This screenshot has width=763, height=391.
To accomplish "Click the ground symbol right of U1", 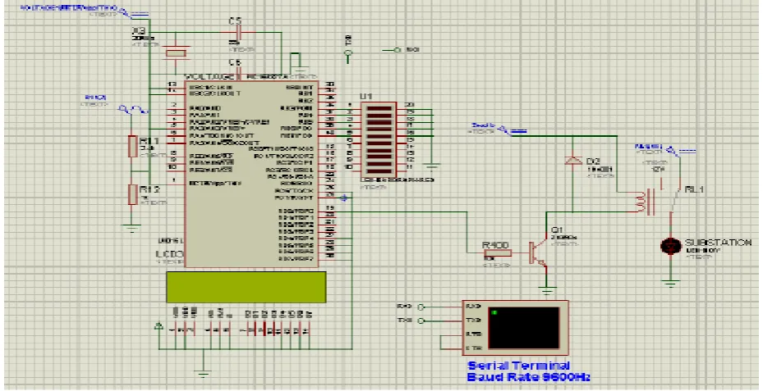I will [x=432, y=166].
